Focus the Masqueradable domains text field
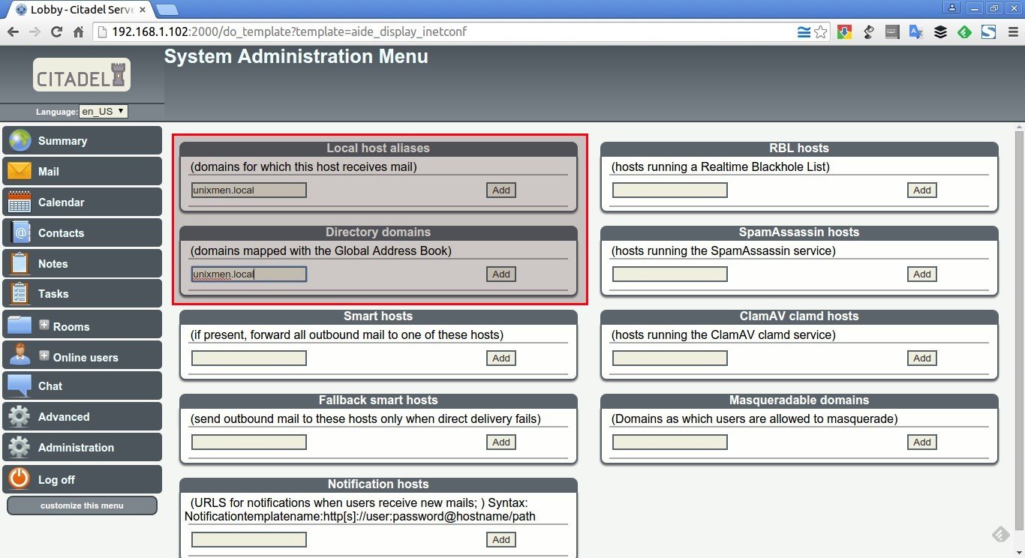 (670, 442)
